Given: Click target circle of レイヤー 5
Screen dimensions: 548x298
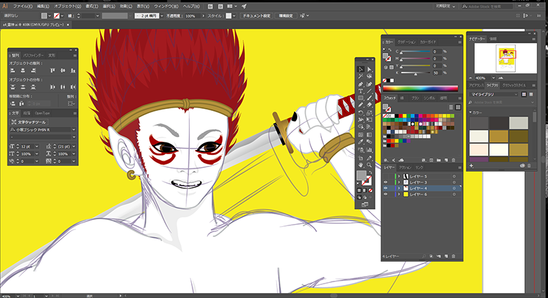Looking at the screenshot, I should pyautogui.click(x=454, y=177).
